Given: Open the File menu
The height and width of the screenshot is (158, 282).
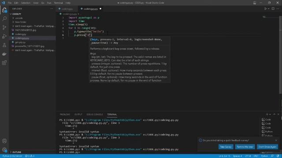Looking at the screenshot, I should pos(10,3).
